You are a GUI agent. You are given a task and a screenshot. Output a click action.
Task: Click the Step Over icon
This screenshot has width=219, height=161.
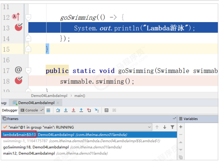coord(58,110)
